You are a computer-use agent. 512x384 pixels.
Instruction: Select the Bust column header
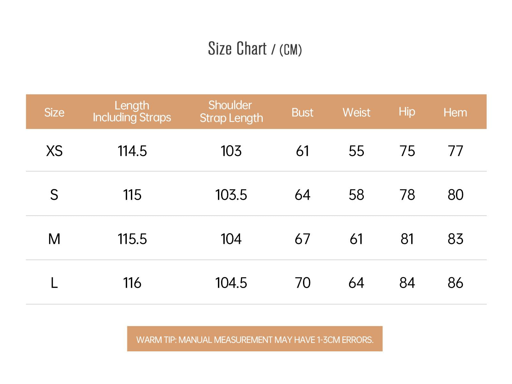302,112
